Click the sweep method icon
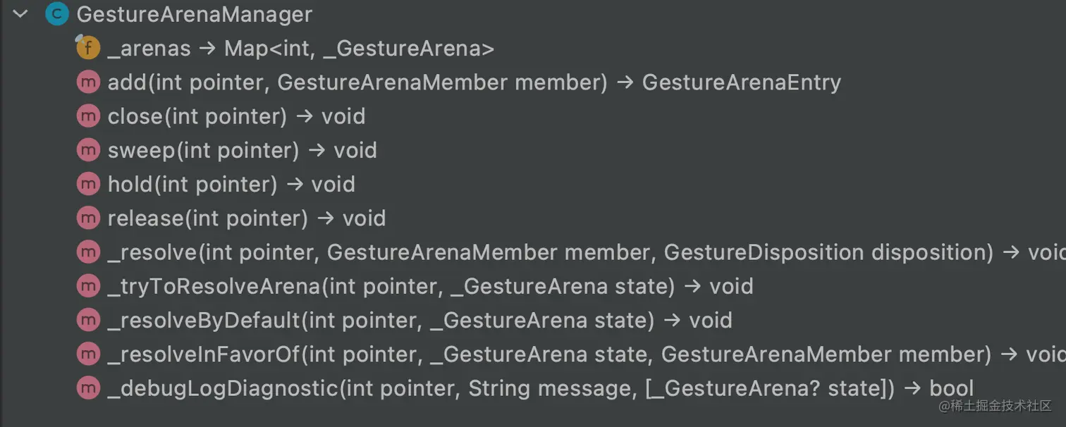 pos(88,150)
